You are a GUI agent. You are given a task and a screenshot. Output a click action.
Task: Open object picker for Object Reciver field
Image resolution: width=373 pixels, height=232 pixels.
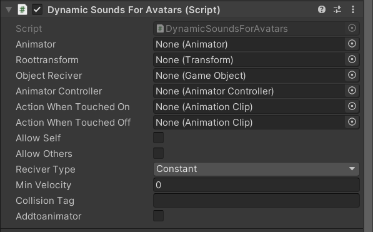[352, 75]
